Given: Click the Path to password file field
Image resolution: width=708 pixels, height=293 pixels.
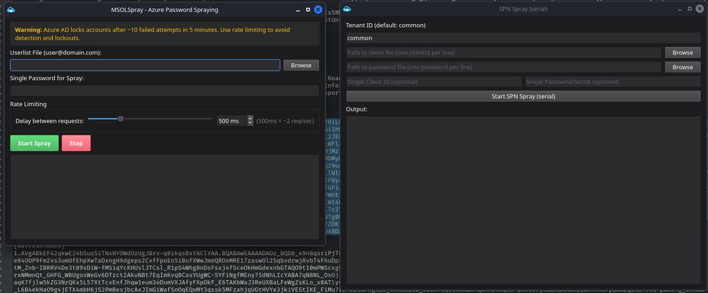Looking at the screenshot, I should pos(503,67).
